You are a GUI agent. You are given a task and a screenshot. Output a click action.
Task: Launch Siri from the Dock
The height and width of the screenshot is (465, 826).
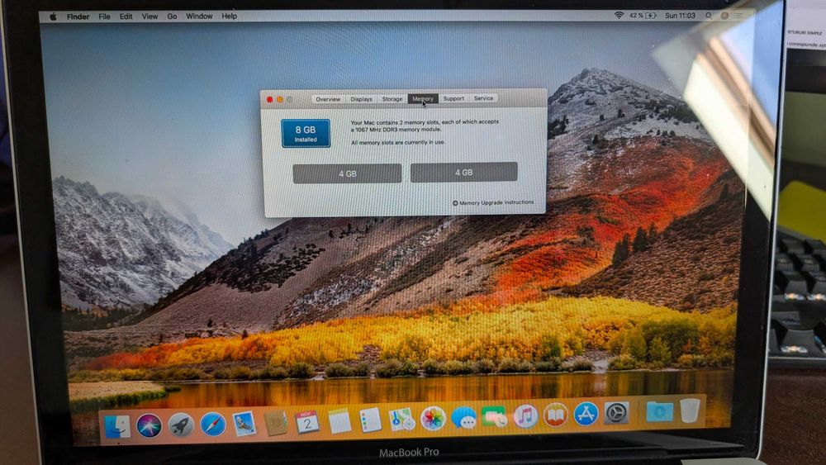149,425
